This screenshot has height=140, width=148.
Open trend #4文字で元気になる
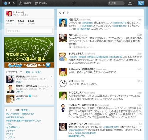click(x=15, y=117)
